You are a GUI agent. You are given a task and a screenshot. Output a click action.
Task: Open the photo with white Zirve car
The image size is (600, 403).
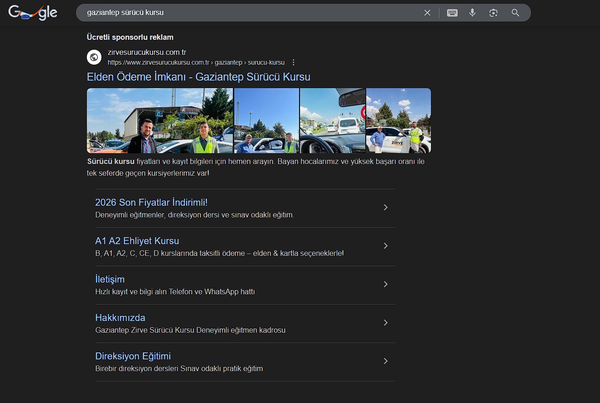(398, 120)
